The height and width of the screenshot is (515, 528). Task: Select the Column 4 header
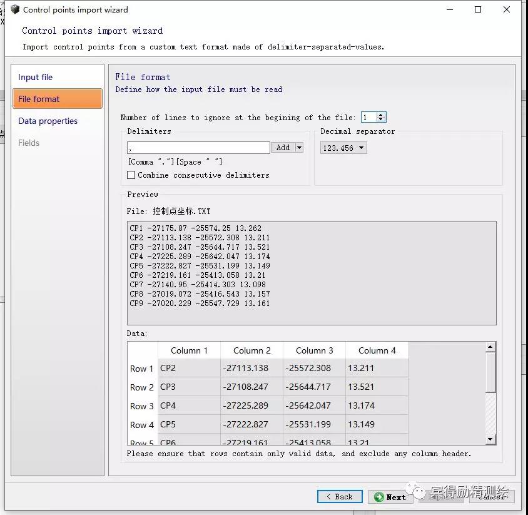coord(377,350)
